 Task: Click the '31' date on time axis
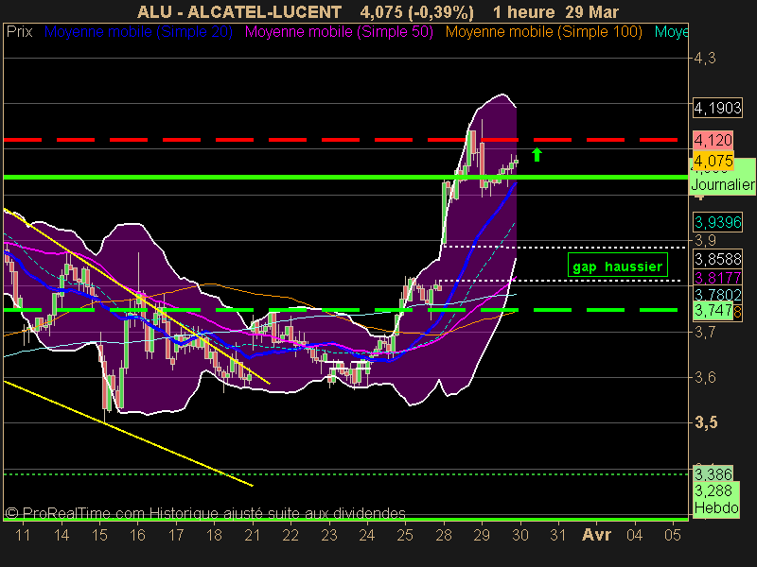coord(558,535)
